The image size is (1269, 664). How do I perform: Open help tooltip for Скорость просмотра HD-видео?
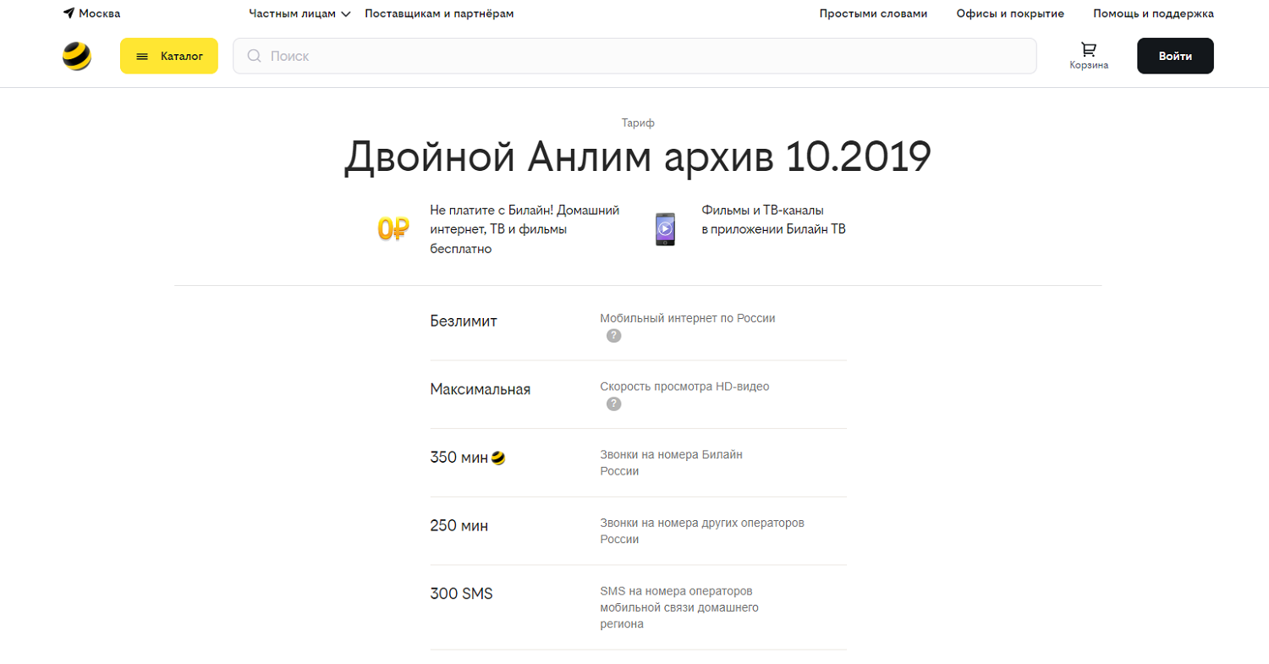coord(614,404)
